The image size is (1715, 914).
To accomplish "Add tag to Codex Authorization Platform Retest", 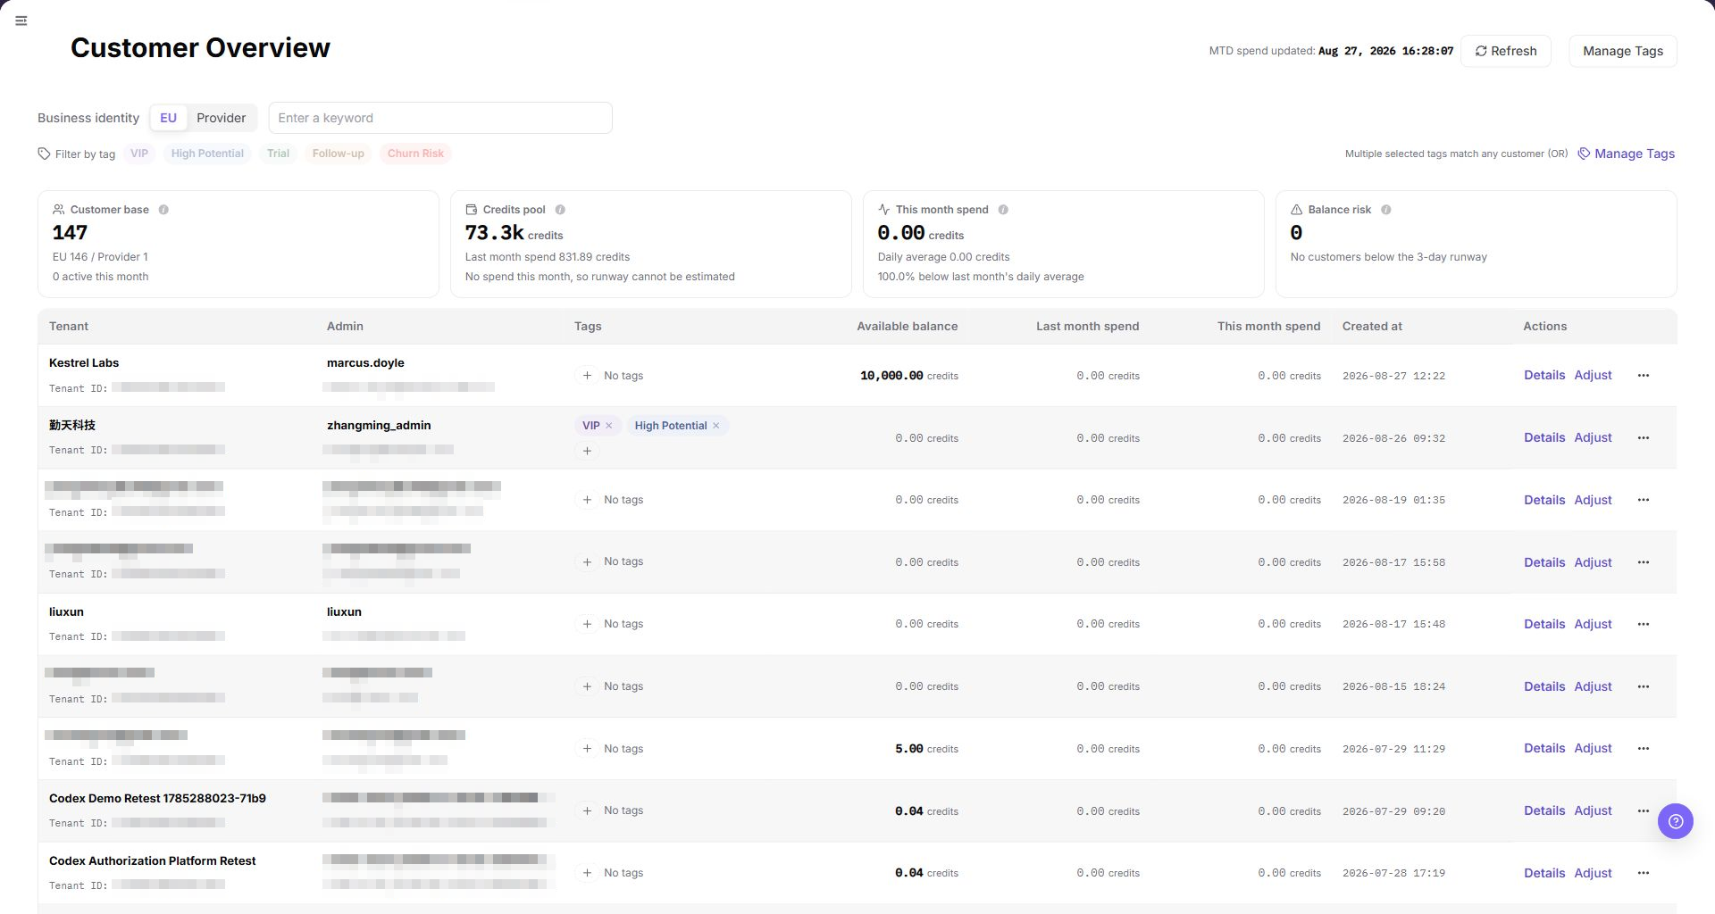I will click(587, 873).
